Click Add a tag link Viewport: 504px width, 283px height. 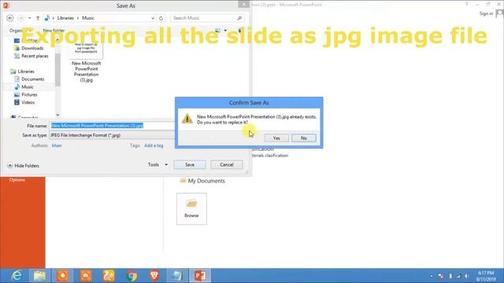(x=154, y=145)
